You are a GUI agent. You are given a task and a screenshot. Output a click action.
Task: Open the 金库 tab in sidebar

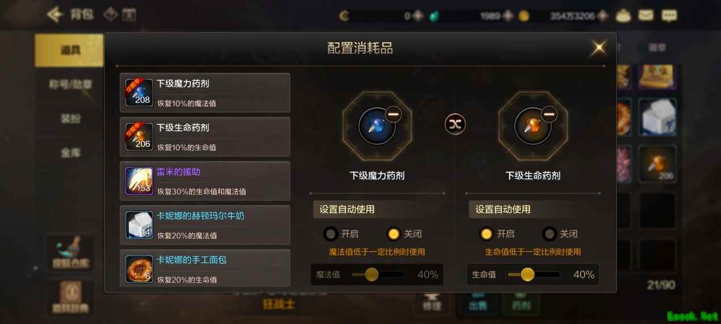click(x=70, y=153)
